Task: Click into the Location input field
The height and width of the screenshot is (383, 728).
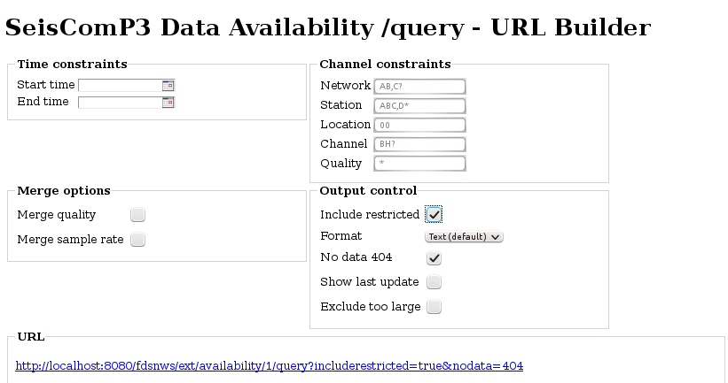Action: [x=419, y=125]
